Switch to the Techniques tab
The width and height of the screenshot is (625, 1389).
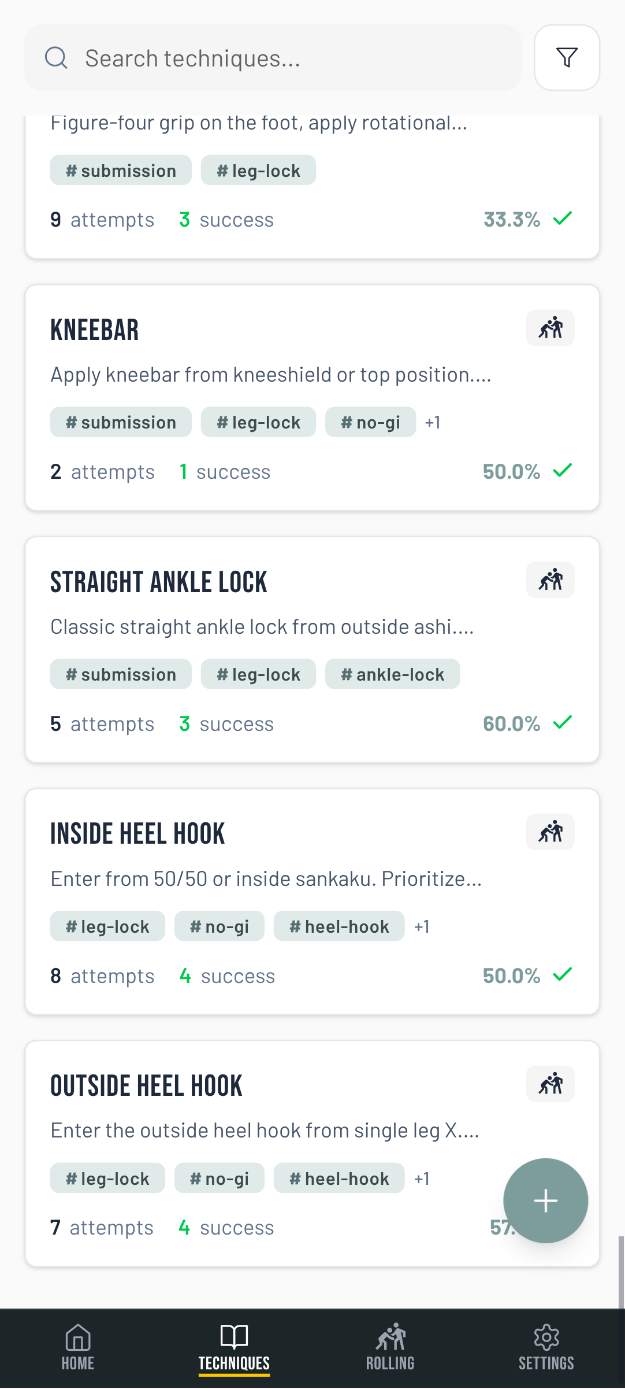[x=233, y=1347]
